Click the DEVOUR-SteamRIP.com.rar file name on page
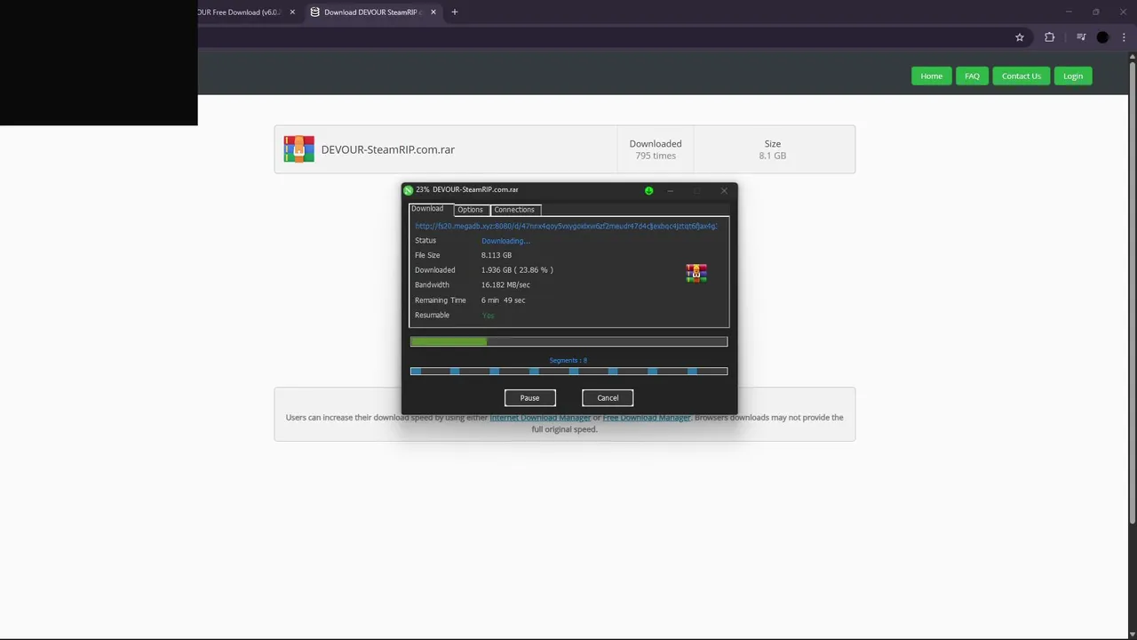The height and width of the screenshot is (640, 1137). 388,149
